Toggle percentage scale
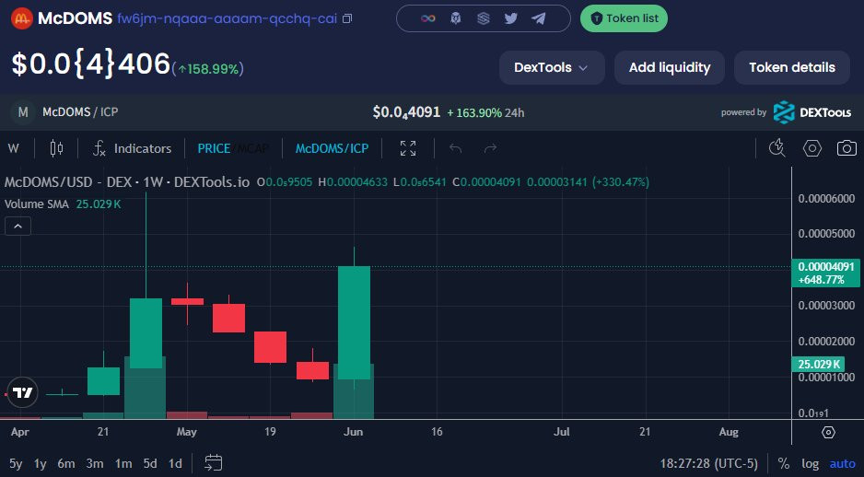Viewport: 864px width, 477px height. 783,464
